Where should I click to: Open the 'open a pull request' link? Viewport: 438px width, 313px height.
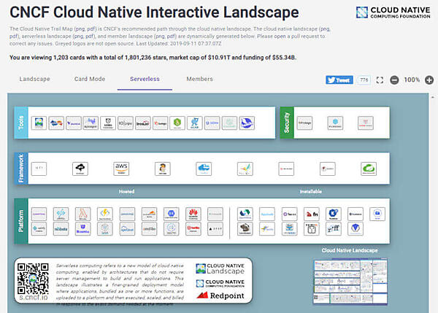tap(299, 36)
